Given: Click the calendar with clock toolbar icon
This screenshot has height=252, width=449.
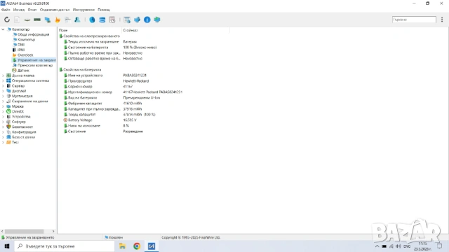Looking at the screenshot, I should pyautogui.click(x=112, y=20).
